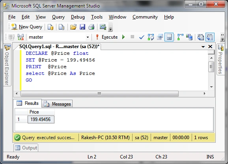The width and height of the screenshot is (228, 164).
Task: Click the editor horizontal scrollbar thumb
Action: point(99,93)
